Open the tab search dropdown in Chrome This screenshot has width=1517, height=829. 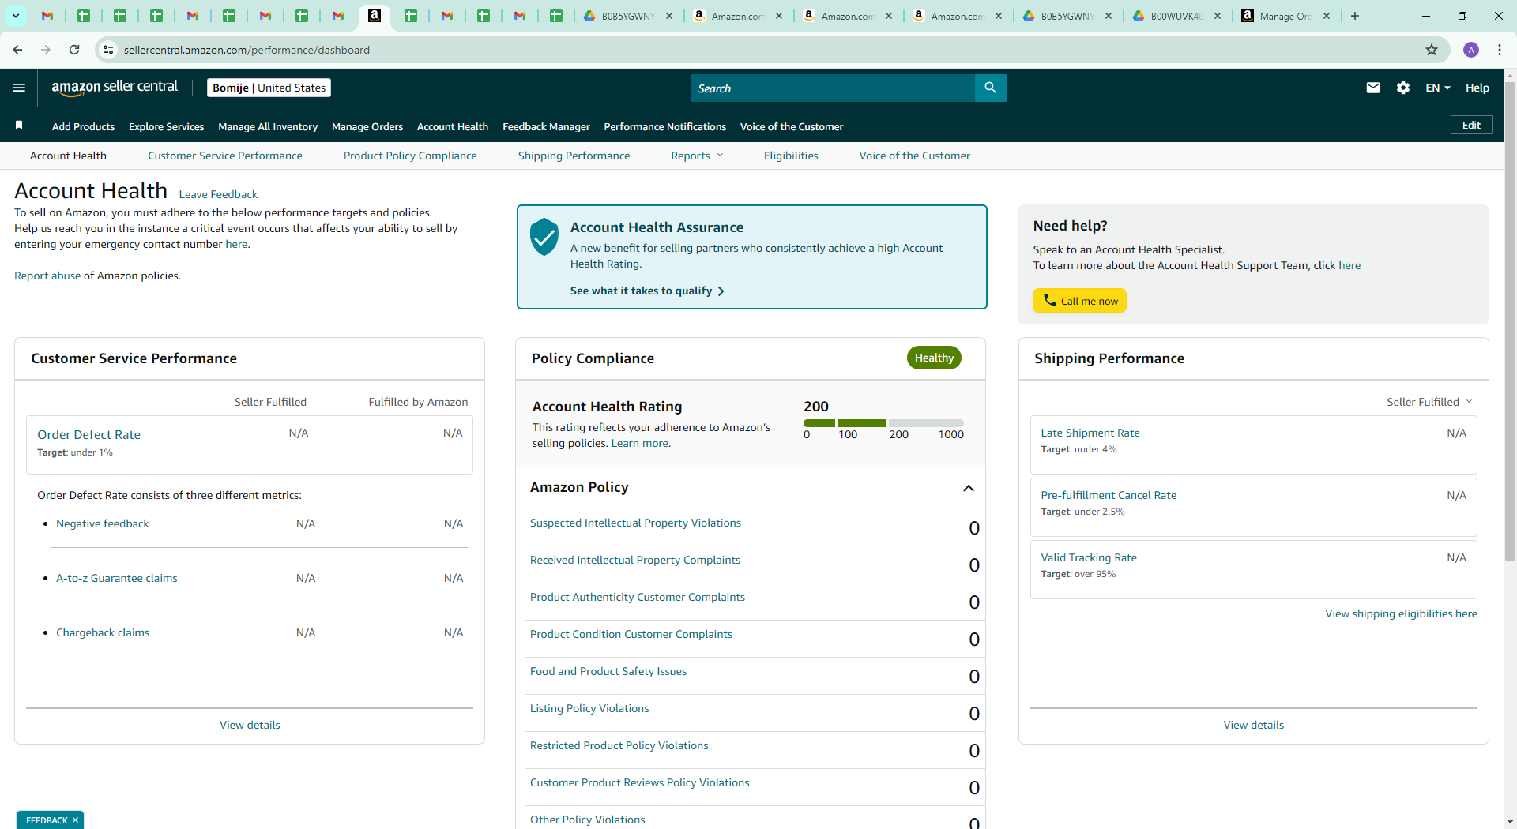(16, 16)
